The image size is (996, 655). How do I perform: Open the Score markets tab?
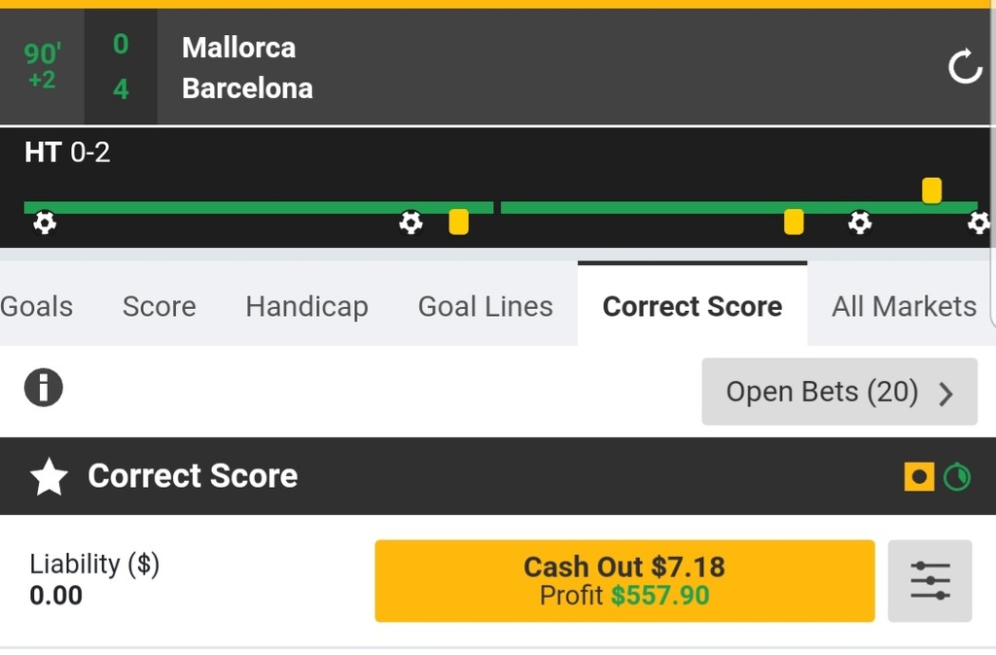tap(159, 306)
